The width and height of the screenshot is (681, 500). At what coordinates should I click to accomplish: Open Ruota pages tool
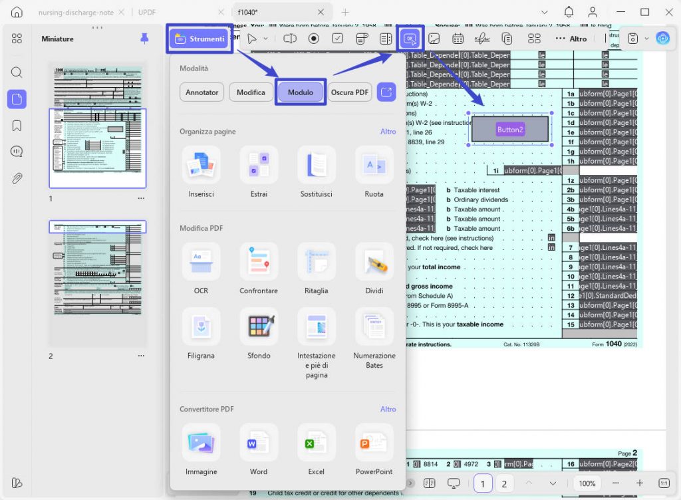374,172
